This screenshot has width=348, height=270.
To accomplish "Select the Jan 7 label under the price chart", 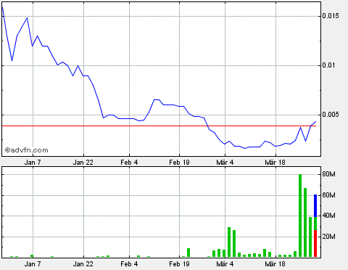I will point(33,163).
